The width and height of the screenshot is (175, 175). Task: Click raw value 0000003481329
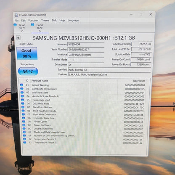tap(134, 104)
